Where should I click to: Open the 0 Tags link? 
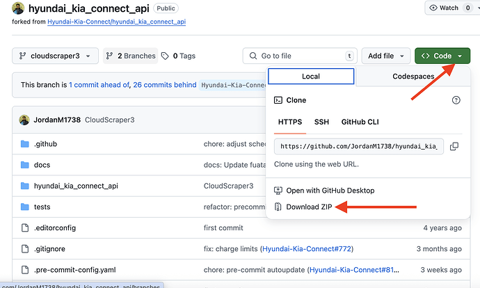[178, 56]
